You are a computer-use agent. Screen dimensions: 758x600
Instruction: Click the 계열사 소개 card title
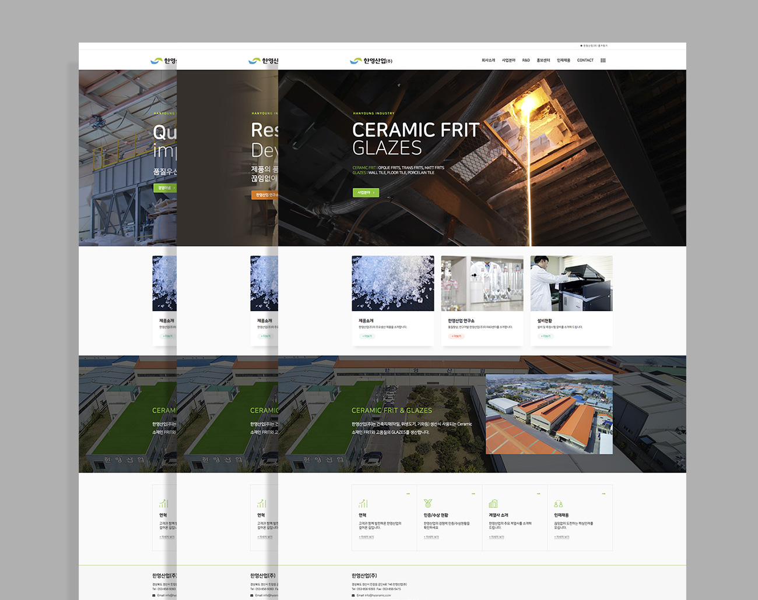(499, 516)
